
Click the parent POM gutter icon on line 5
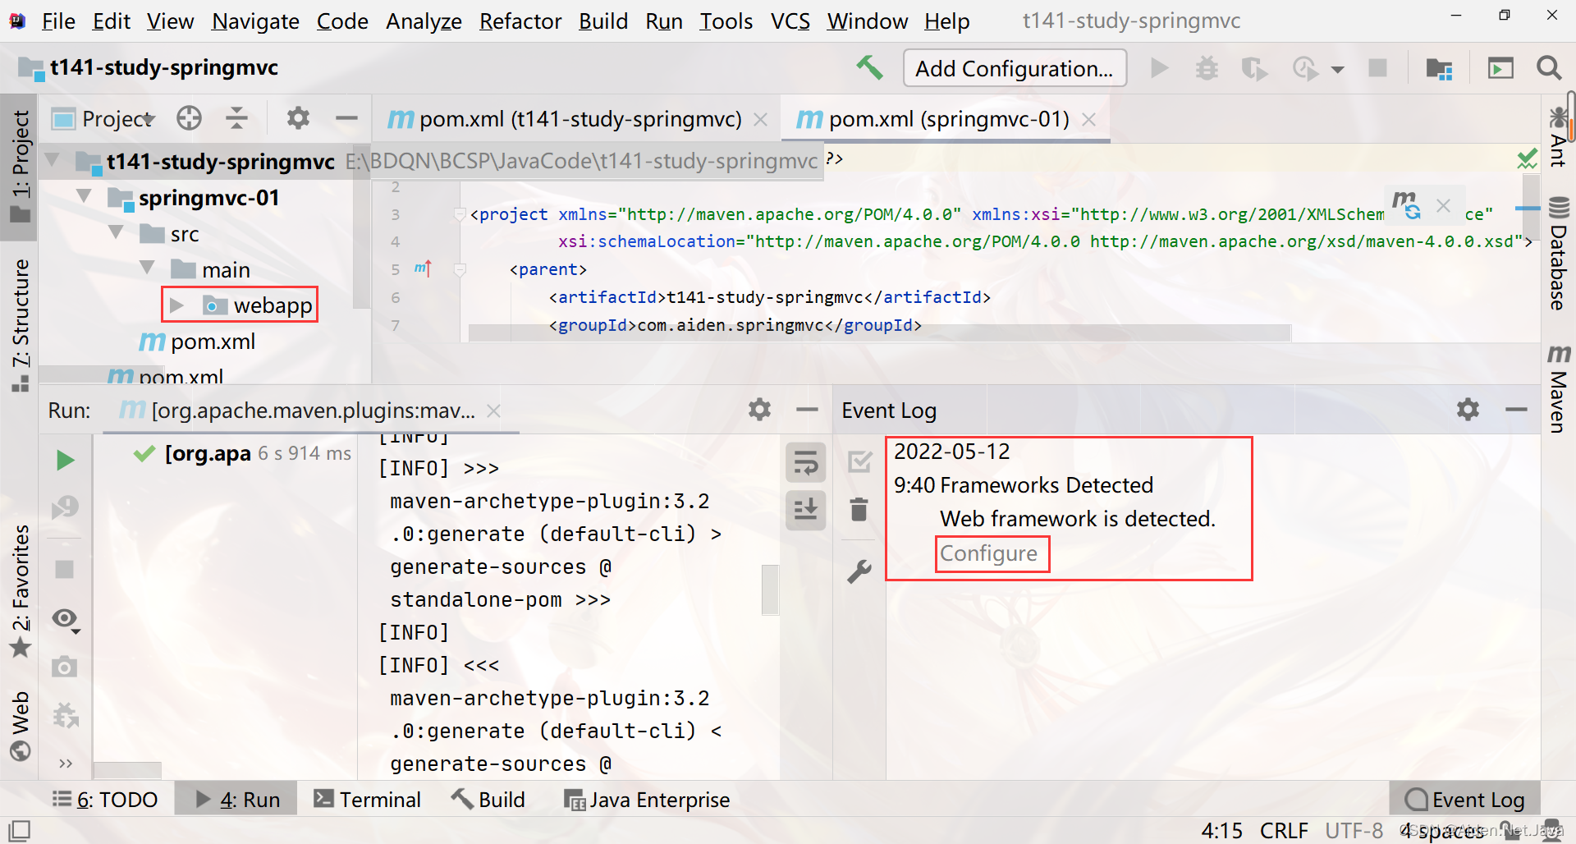(x=423, y=268)
